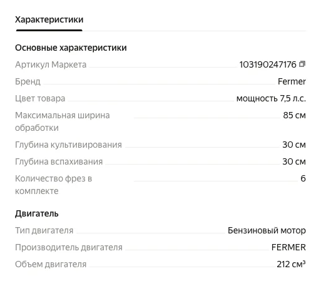Click Количество фрез в комплекте label
The image size is (321, 291).
coord(53,185)
